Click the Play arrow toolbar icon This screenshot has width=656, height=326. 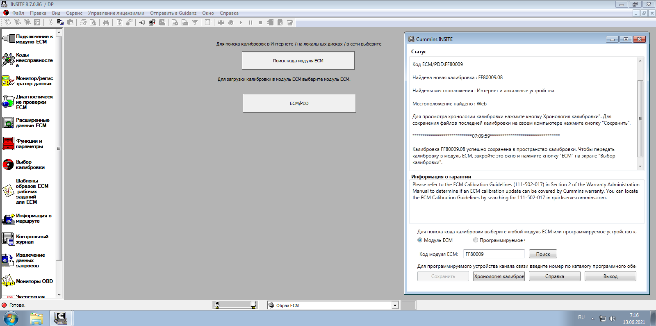point(241,23)
